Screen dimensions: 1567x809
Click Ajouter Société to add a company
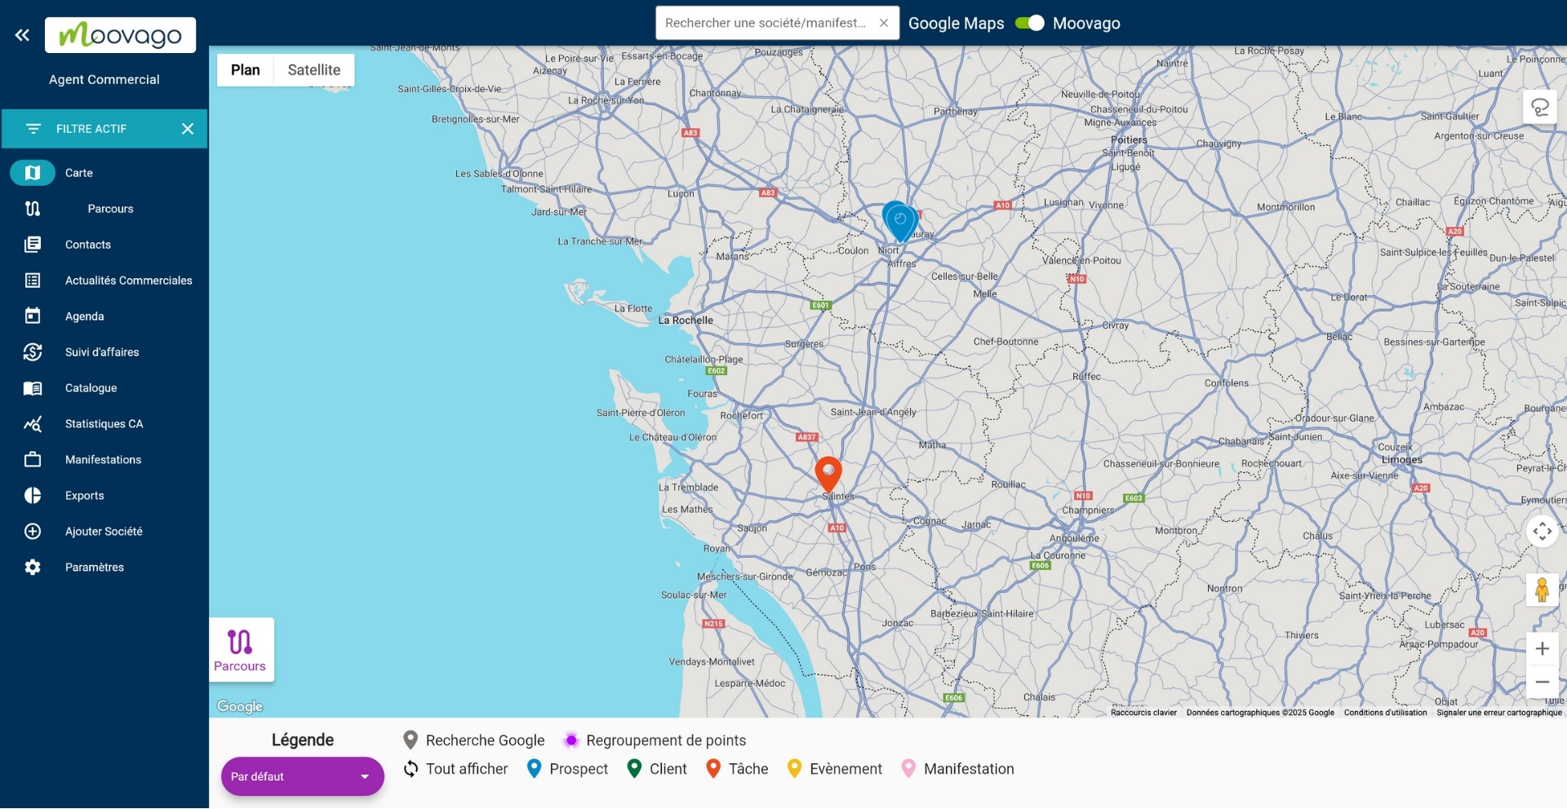[105, 531]
